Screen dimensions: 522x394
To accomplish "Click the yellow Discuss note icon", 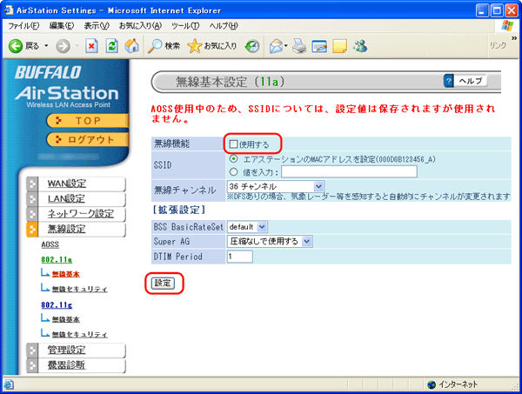I will point(339,46).
